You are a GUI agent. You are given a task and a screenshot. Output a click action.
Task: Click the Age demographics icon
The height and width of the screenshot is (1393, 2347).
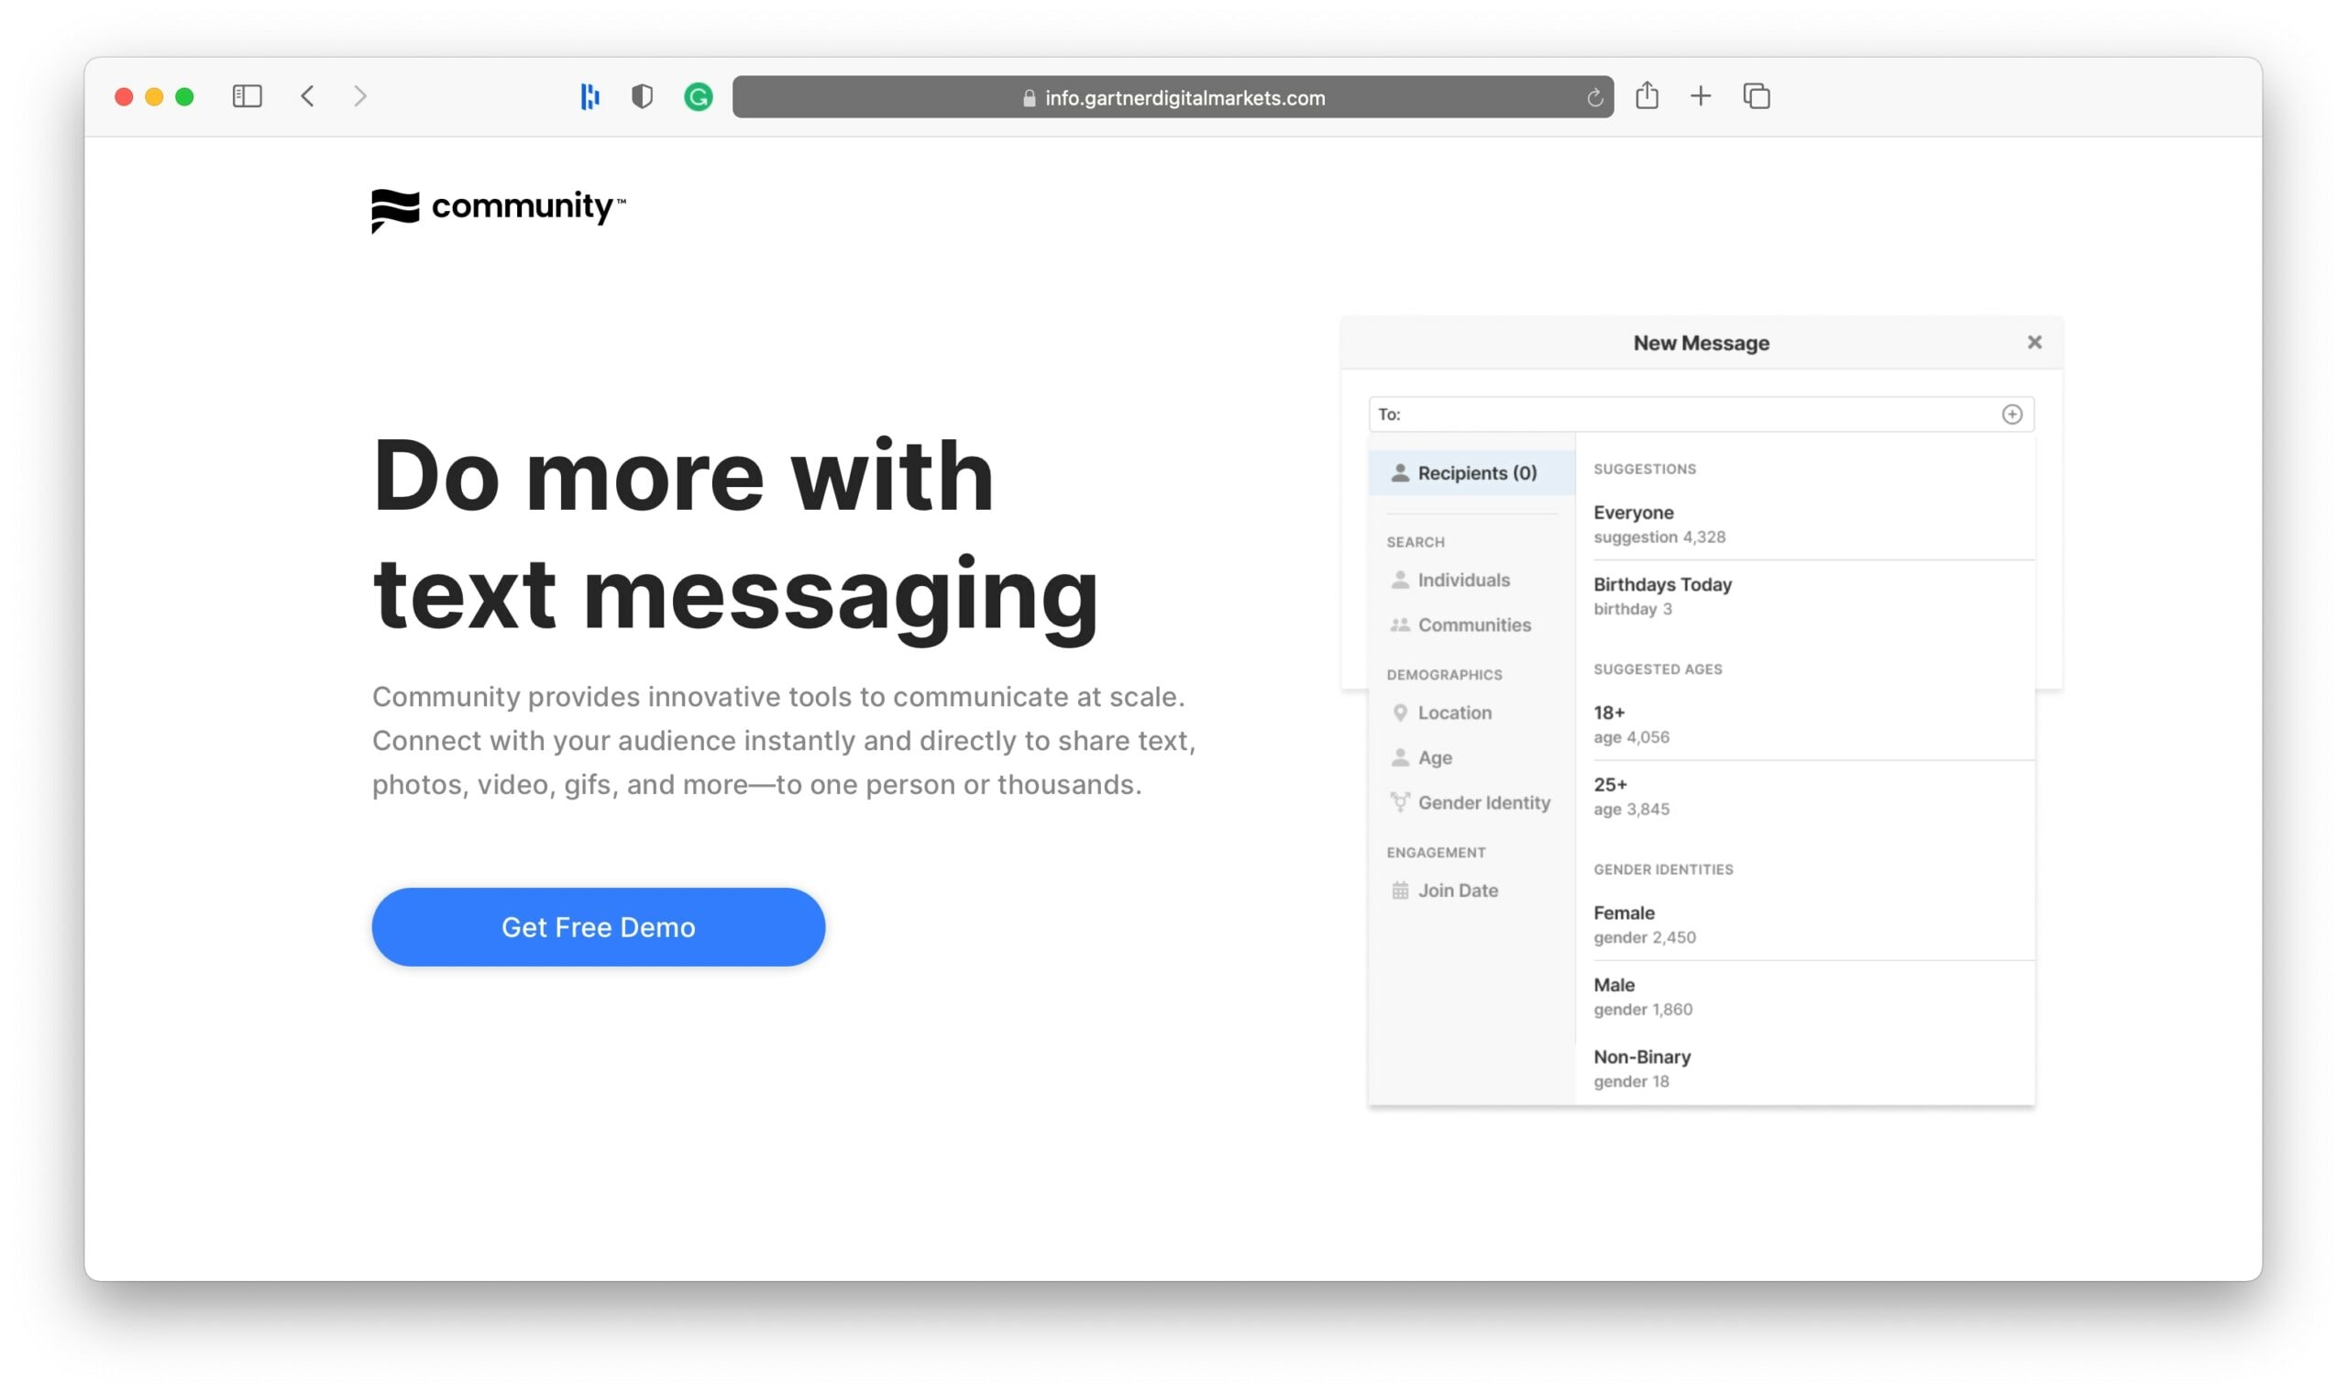pyautogui.click(x=1397, y=757)
